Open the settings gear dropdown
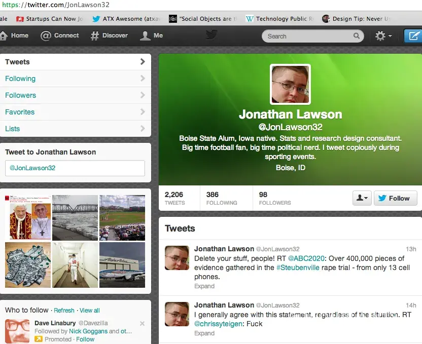The height and width of the screenshot is (344, 422). click(x=383, y=36)
